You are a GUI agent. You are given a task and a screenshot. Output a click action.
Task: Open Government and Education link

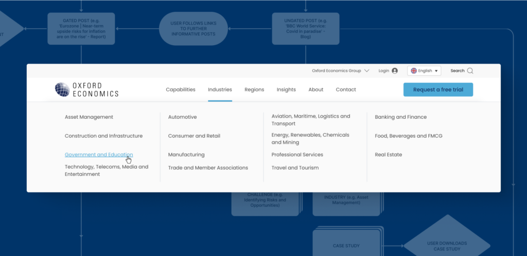(99, 155)
